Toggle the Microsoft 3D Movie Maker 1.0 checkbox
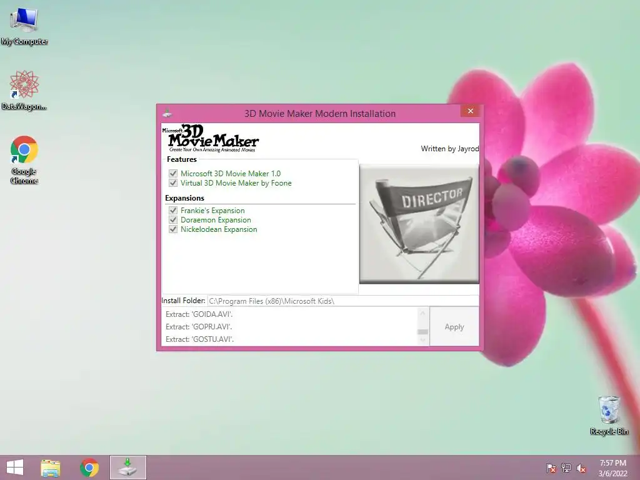The height and width of the screenshot is (480, 640). (173, 174)
